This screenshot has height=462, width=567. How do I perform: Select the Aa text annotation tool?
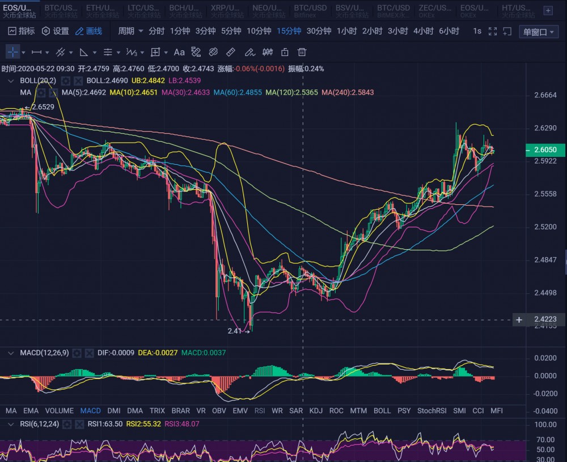coord(179,52)
